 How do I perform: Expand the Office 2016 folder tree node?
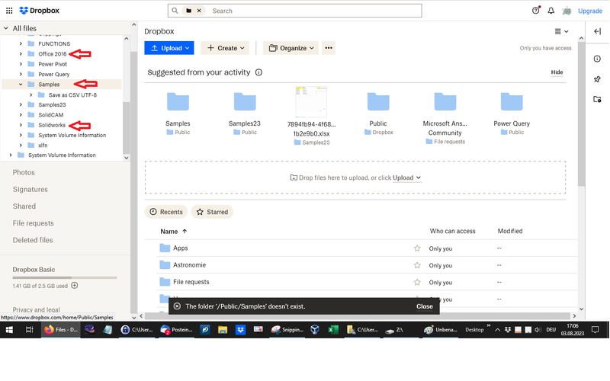(x=21, y=54)
